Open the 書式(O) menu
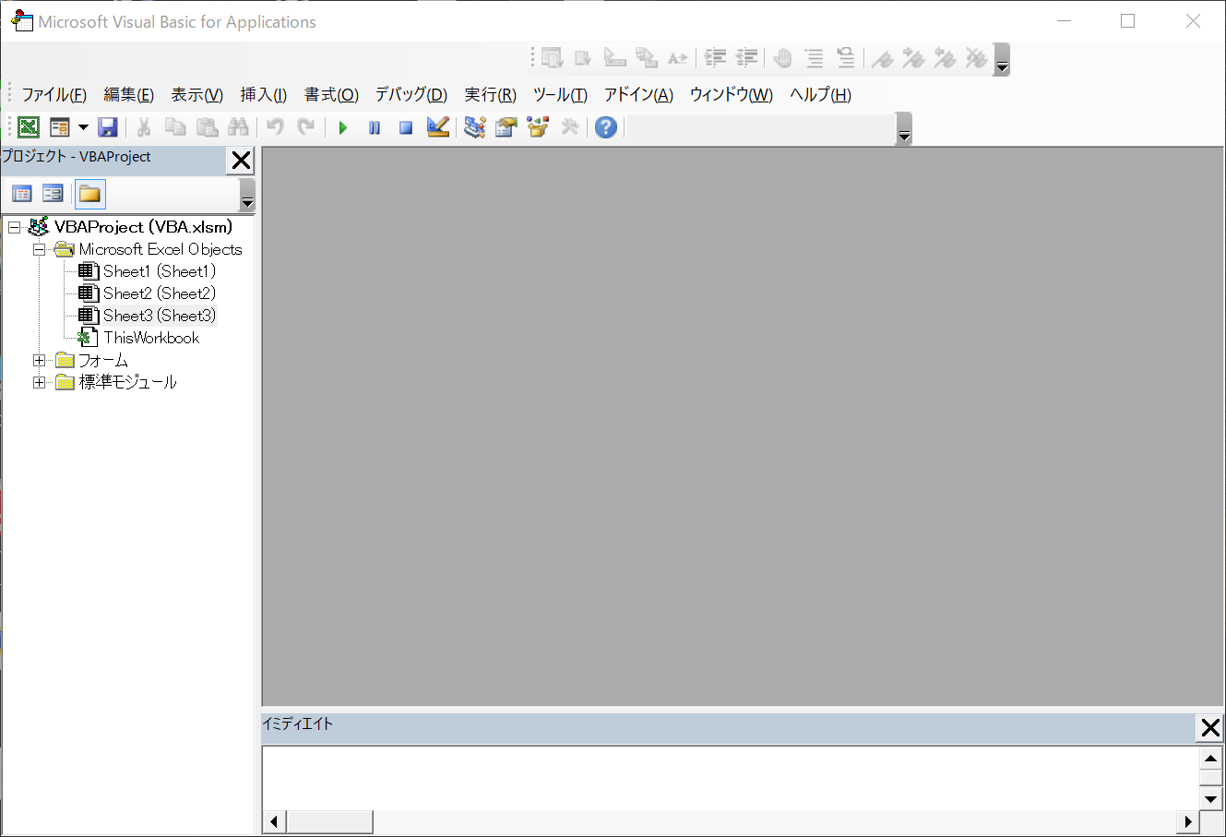The width and height of the screenshot is (1226, 837). [331, 94]
